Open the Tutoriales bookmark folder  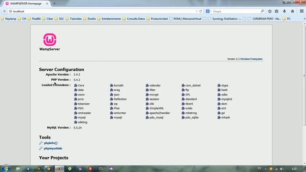click(x=74, y=19)
